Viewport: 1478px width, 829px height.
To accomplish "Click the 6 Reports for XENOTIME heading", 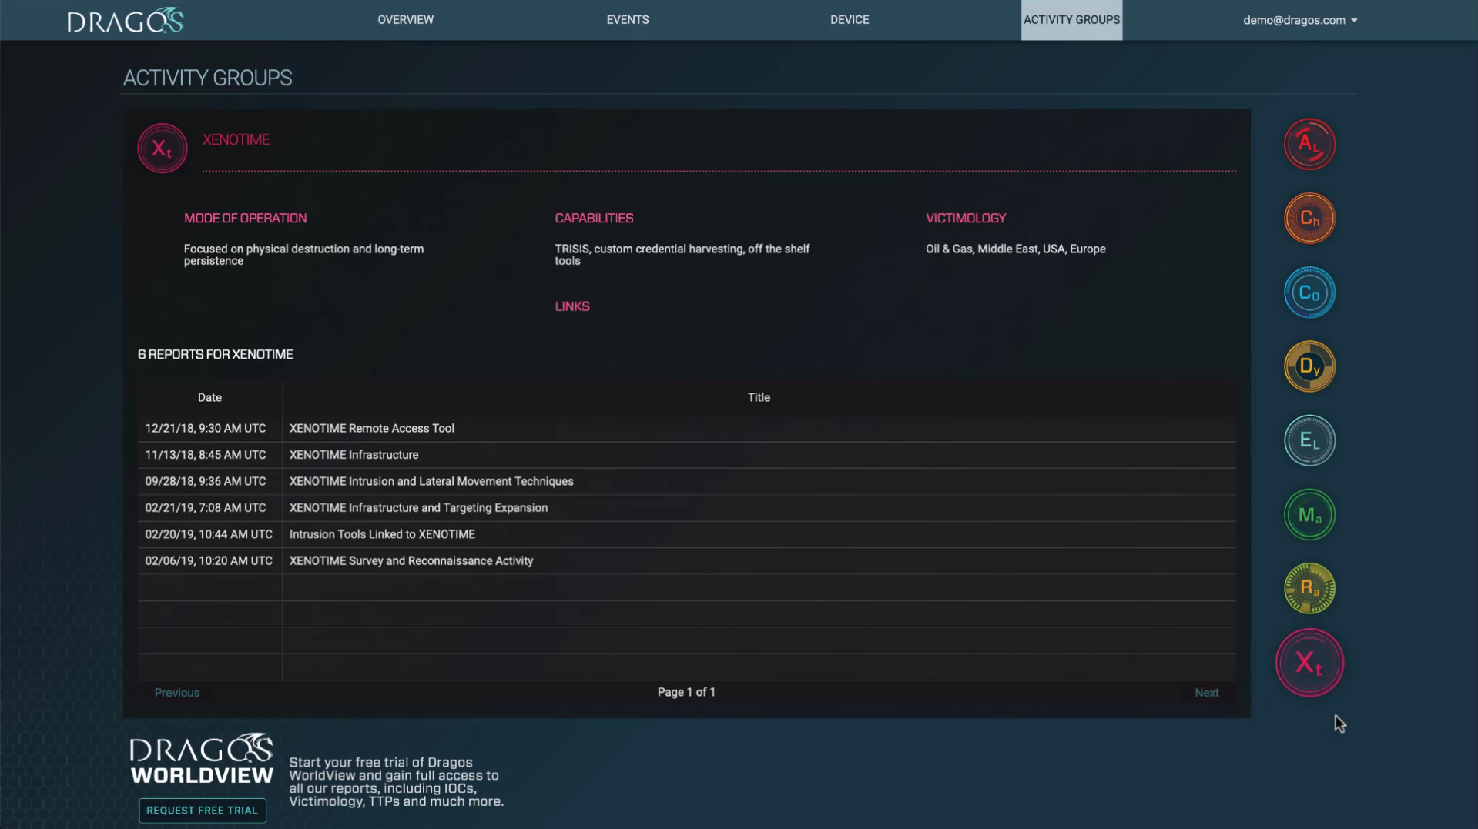I will click(216, 355).
